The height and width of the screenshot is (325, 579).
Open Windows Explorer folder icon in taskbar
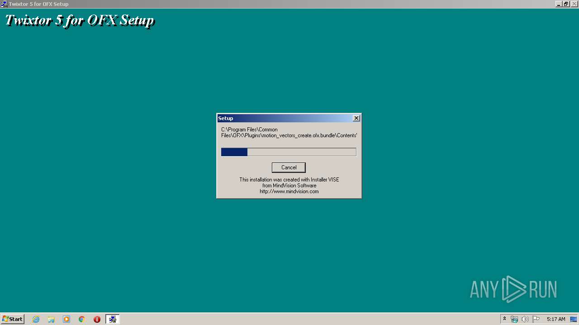[x=51, y=319]
